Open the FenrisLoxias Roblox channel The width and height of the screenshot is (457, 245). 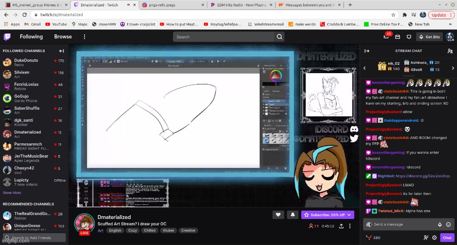tap(34, 86)
